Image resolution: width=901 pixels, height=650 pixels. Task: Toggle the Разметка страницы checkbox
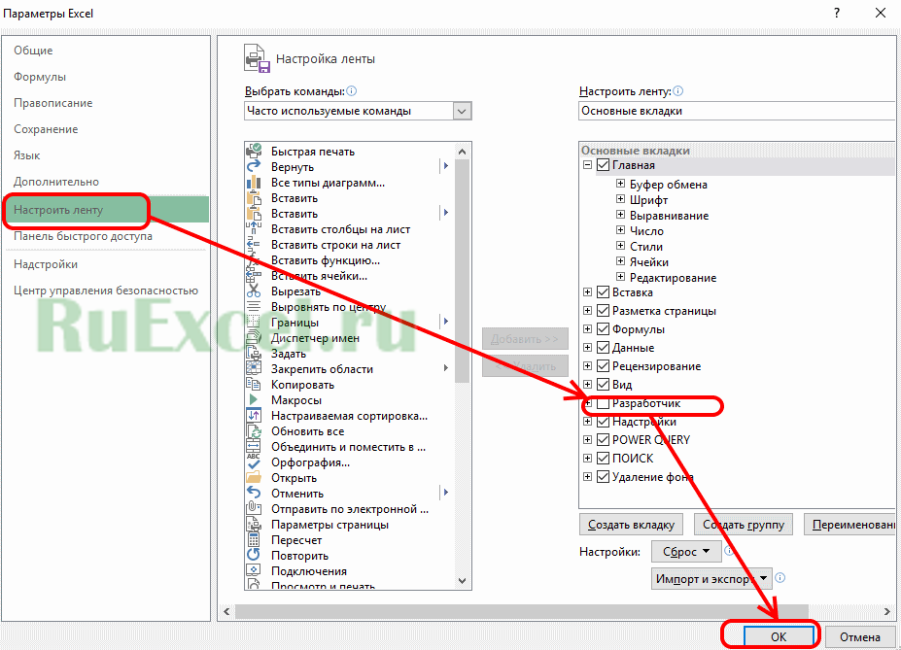603,311
